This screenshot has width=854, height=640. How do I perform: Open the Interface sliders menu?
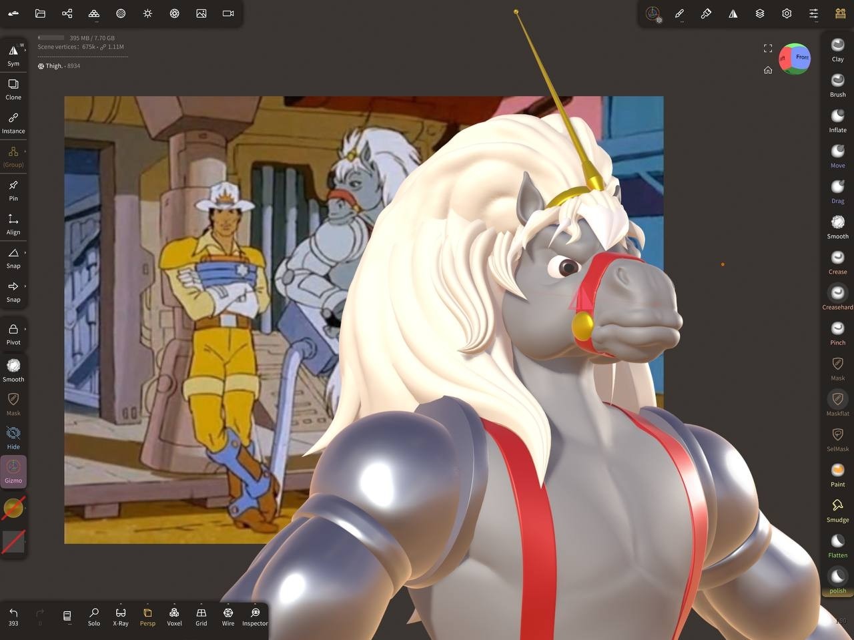(x=813, y=13)
